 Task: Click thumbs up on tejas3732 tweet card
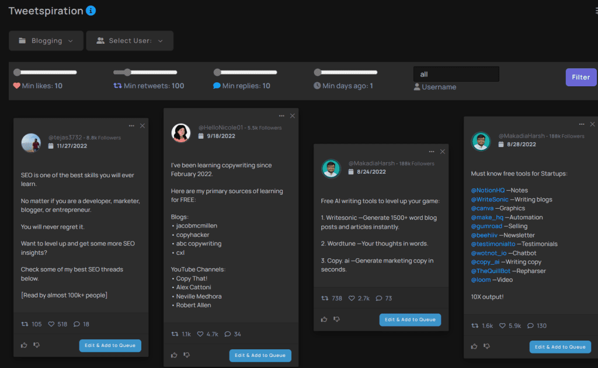24,345
